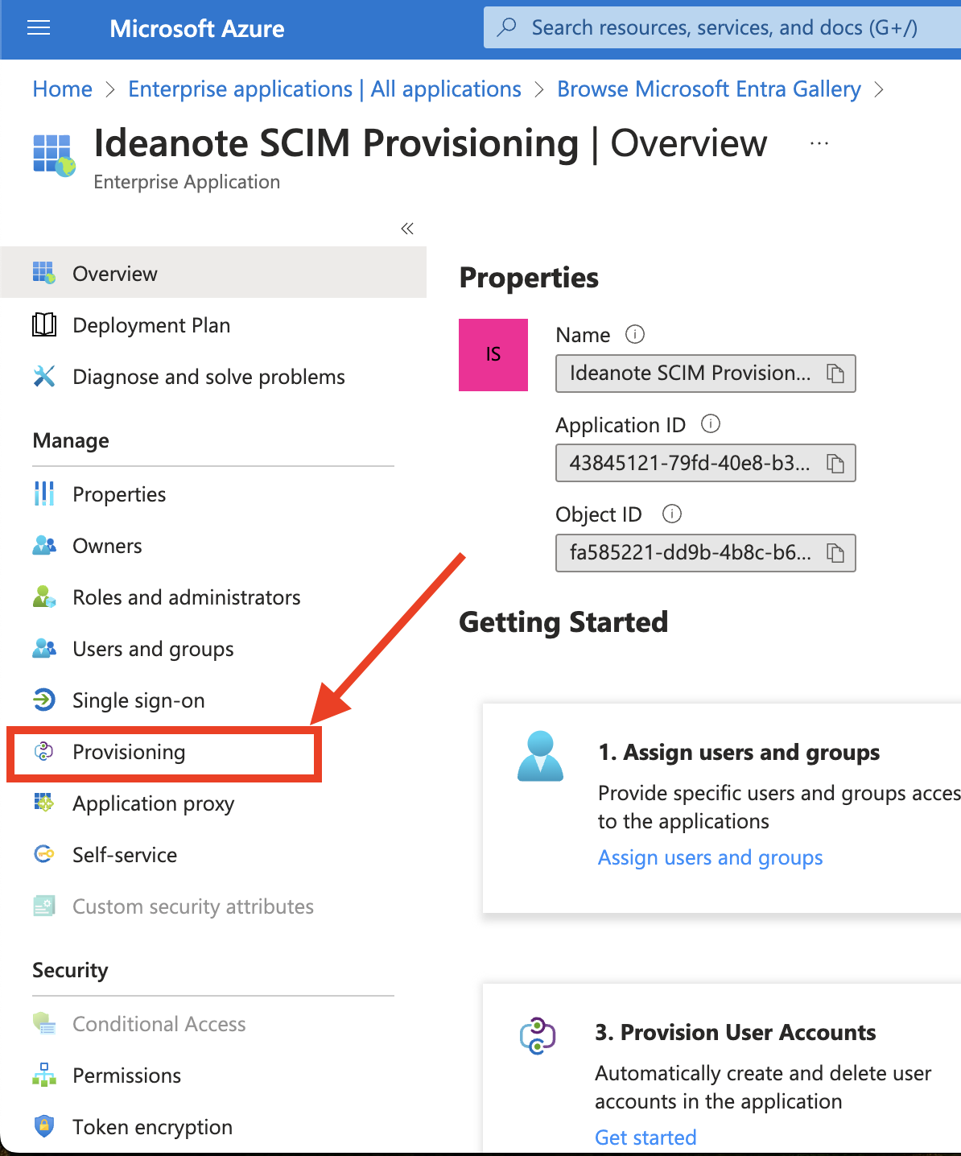
Task: Copy the Application ID to clipboard
Action: [835, 464]
